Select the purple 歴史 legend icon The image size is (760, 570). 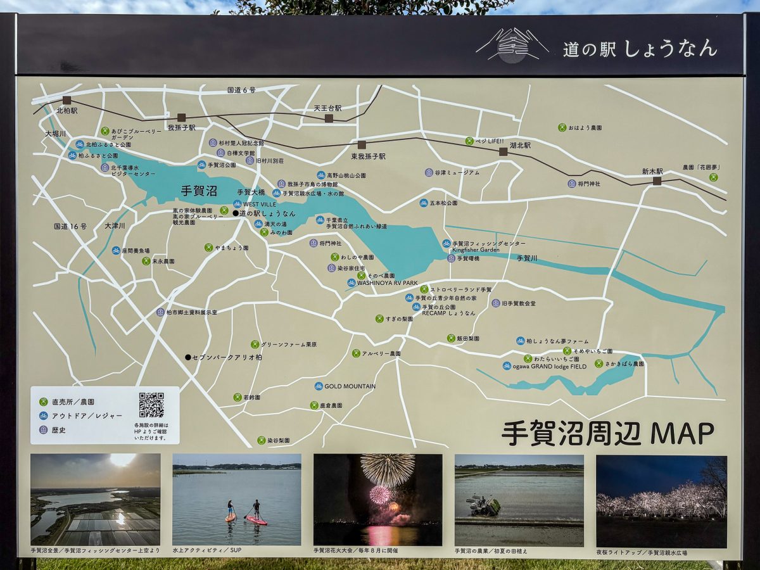point(43,429)
